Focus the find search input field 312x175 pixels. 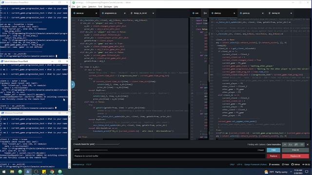click(169, 150)
